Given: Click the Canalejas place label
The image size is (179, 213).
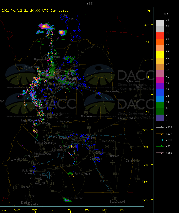Looking at the screenshot, I should click(x=132, y=161).
